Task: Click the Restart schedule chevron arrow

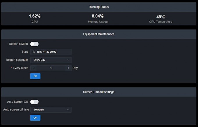Action: tap(68, 60)
